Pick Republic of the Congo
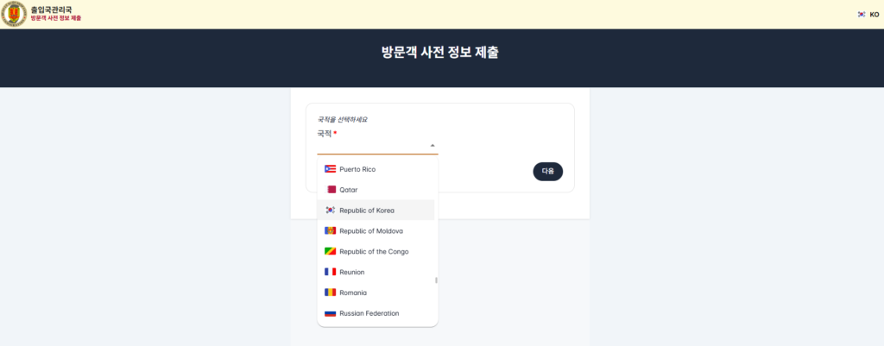 pos(376,251)
